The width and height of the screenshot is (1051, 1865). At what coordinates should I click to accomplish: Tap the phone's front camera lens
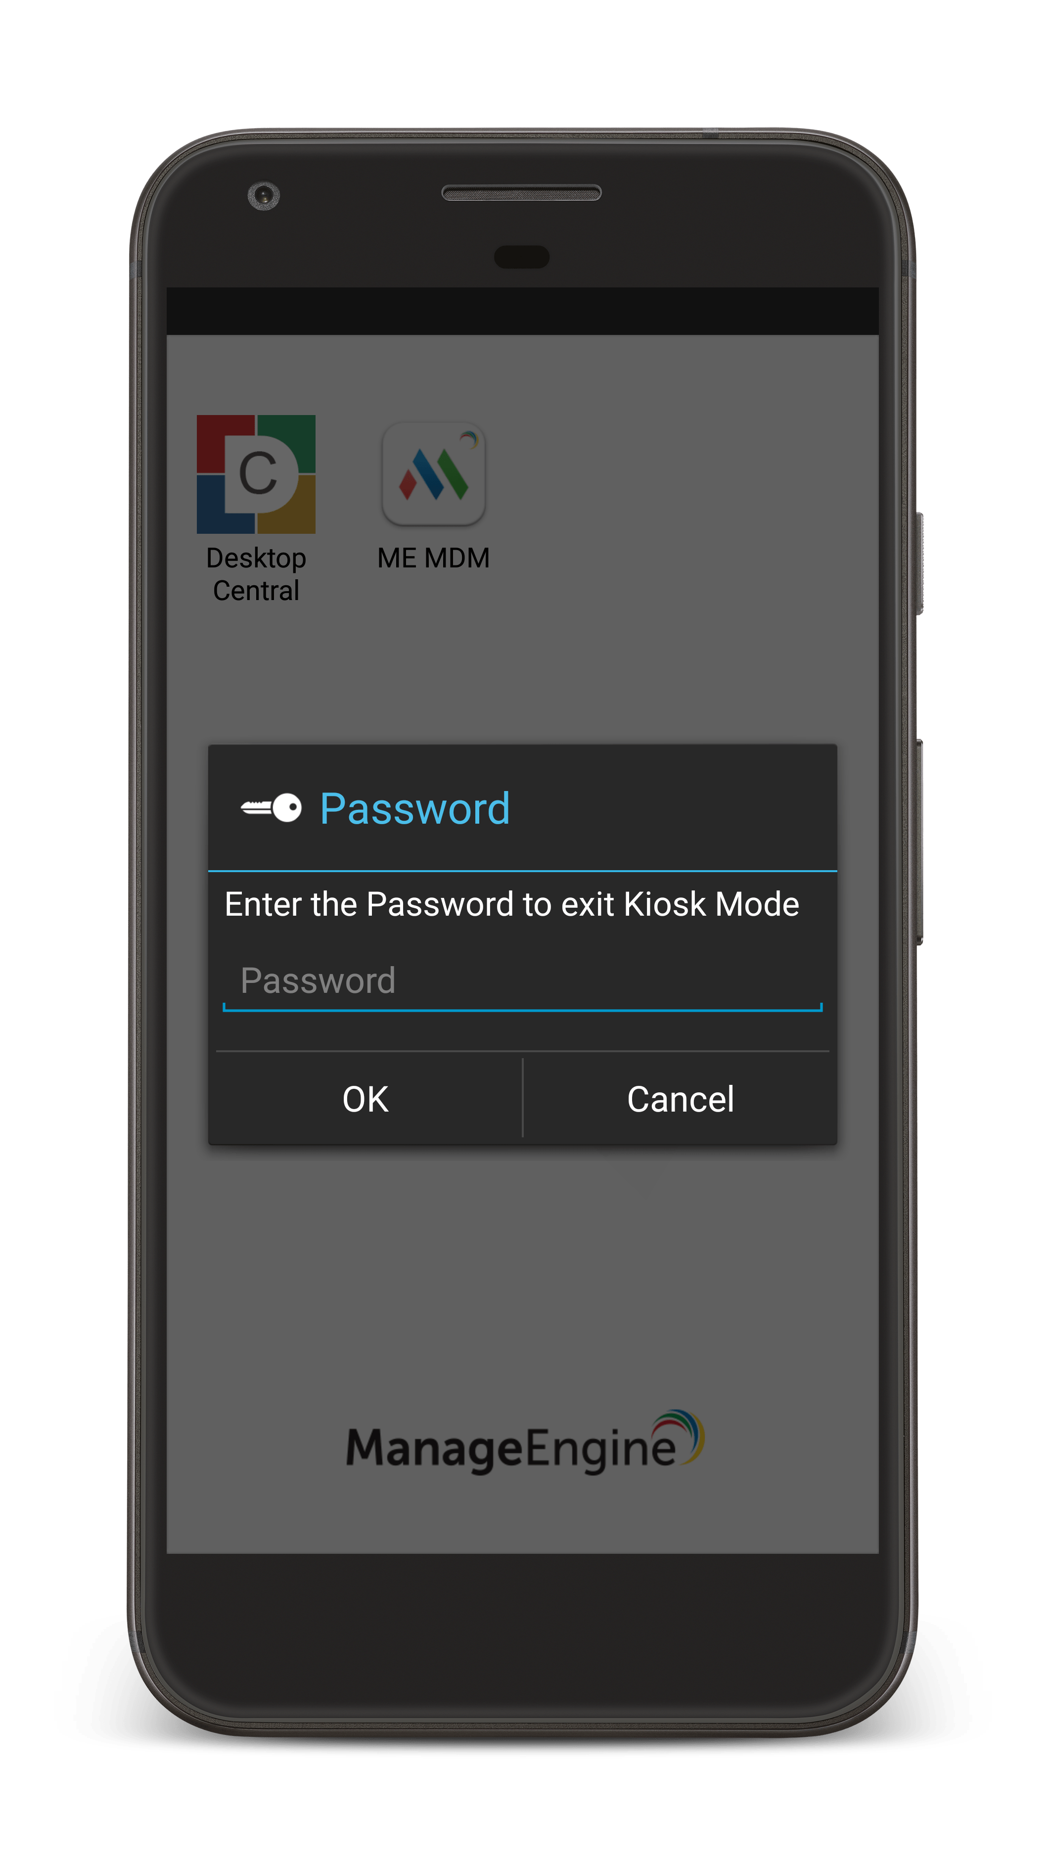coord(264,195)
